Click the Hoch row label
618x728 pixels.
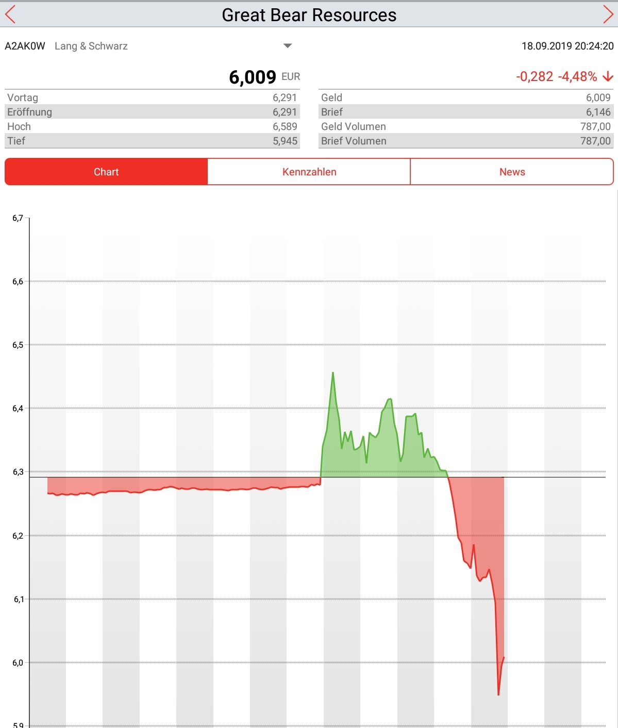pyautogui.click(x=19, y=126)
